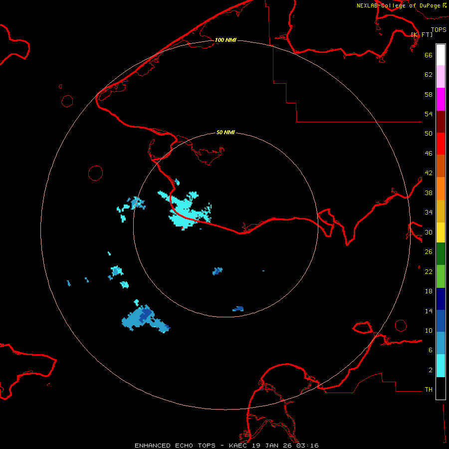Click the 14 legend value

tap(429, 311)
